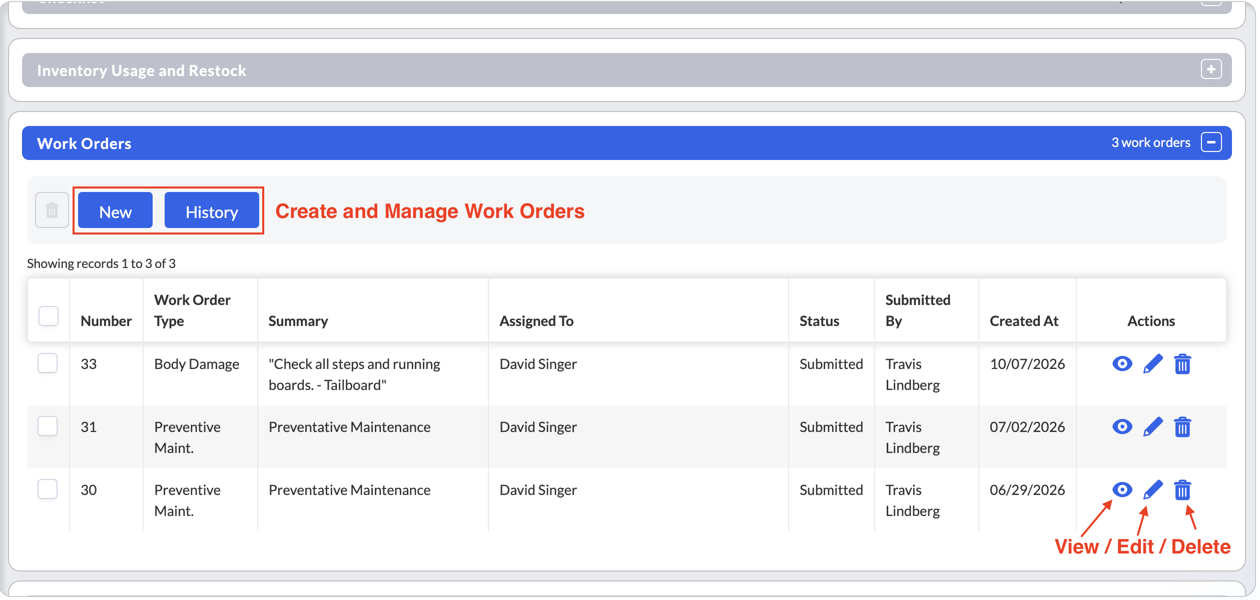View work order 31 via eye icon
The height and width of the screenshot is (600, 1260).
(x=1122, y=427)
